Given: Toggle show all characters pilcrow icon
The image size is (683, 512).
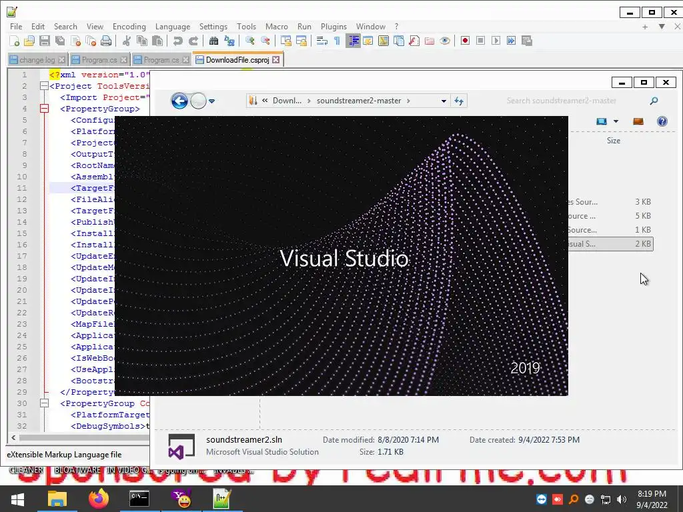Looking at the screenshot, I should tap(337, 41).
